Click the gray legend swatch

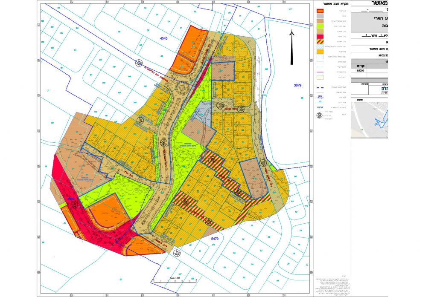[320, 16]
